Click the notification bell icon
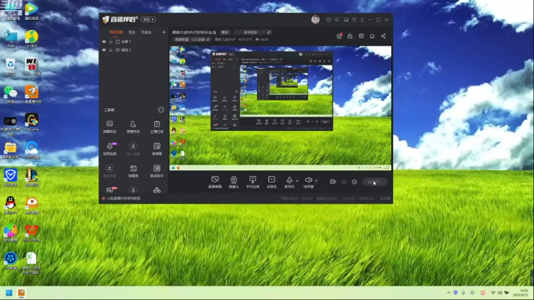The image size is (534, 300). 372,36
